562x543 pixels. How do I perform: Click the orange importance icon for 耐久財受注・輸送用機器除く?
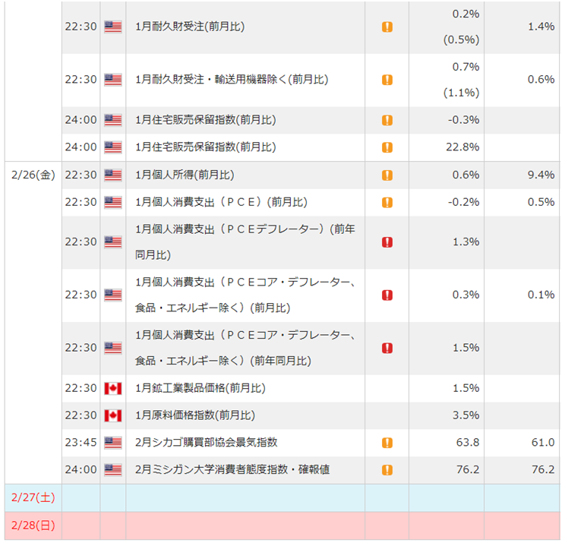[387, 80]
